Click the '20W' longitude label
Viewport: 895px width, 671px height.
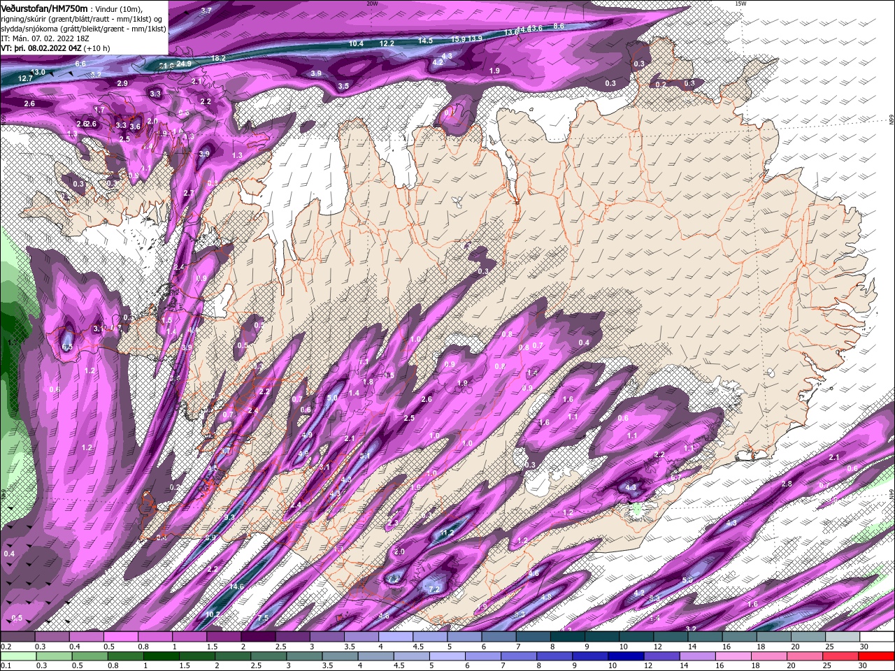click(372, 3)
